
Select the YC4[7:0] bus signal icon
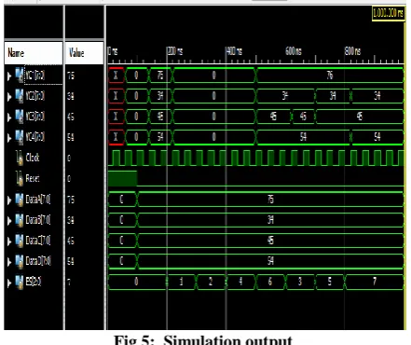click(x=20, y=137)
